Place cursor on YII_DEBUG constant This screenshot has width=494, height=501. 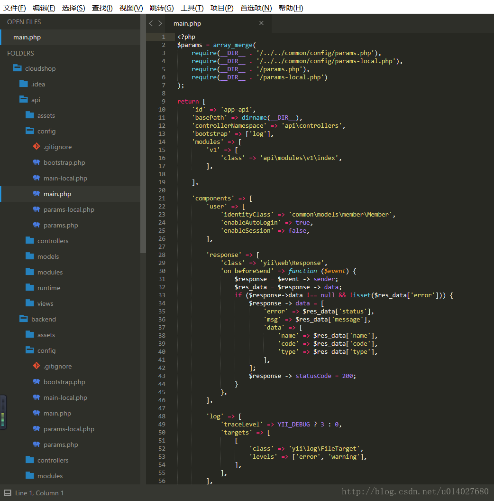pyautogui.click(x=293, y=424)
